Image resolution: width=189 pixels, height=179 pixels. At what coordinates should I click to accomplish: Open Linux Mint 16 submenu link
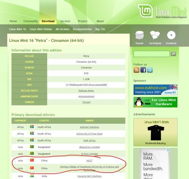click(17, 29)
